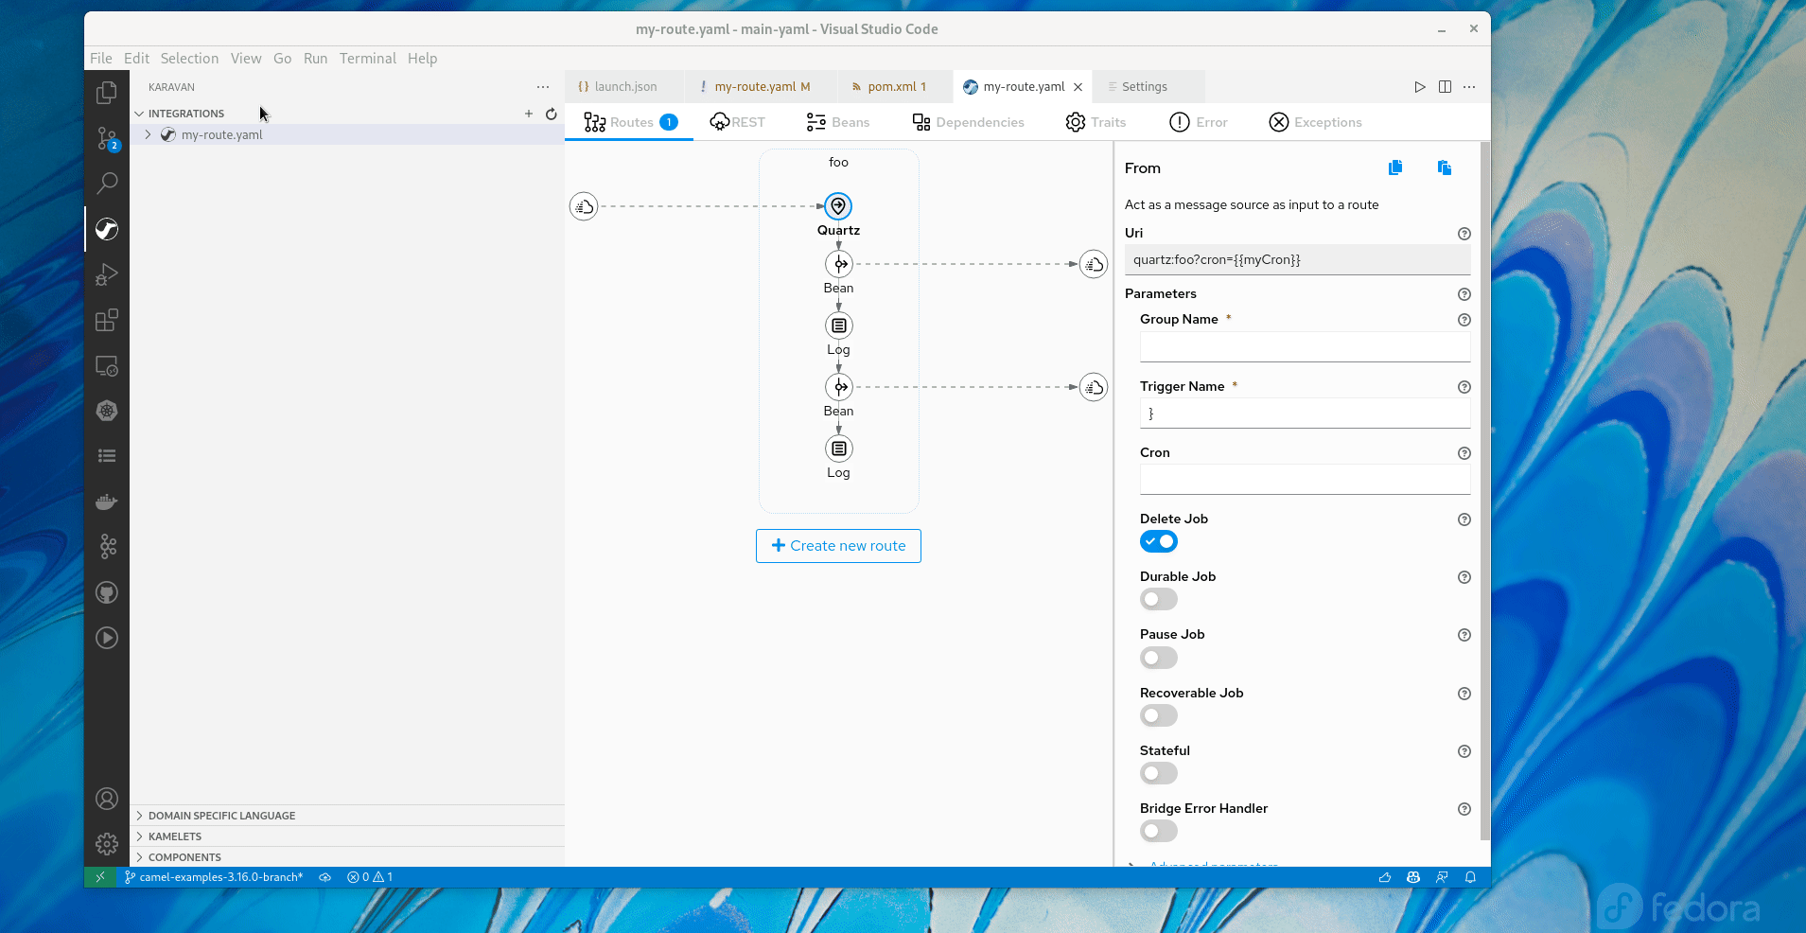Viewport: 1806px width, 933px height.
Task: Open the Explorer view in activity bar
Action: pos(107,93)
